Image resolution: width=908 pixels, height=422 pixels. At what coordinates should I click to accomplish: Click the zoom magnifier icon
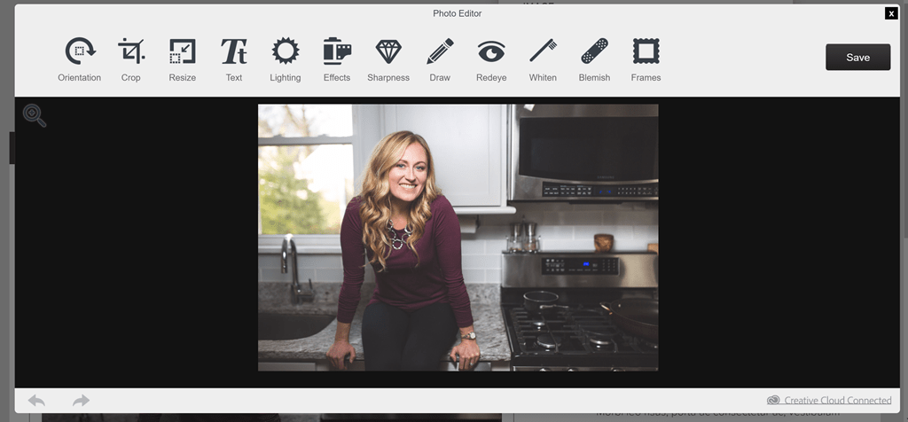click(35, 115)
